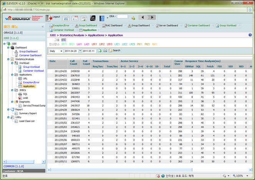Click the black switch-arrows toolbar icon
The width and height of the screenshot is (255, 180).
coord(93,18)
